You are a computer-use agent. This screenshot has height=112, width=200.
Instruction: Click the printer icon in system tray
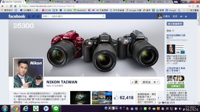tap(163, 109)
